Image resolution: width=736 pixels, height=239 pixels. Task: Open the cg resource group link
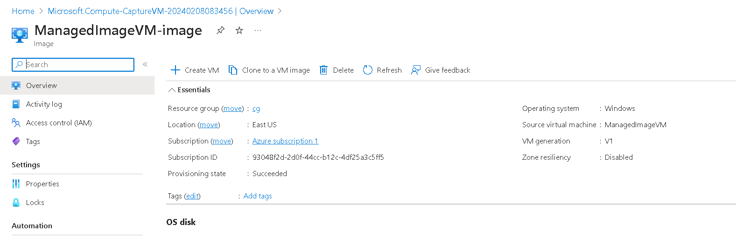coord(256,109)
